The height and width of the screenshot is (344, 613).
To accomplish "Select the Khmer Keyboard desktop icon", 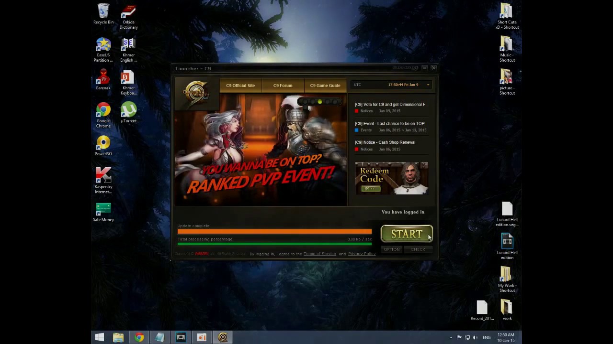I will click(x=128, y=83).
